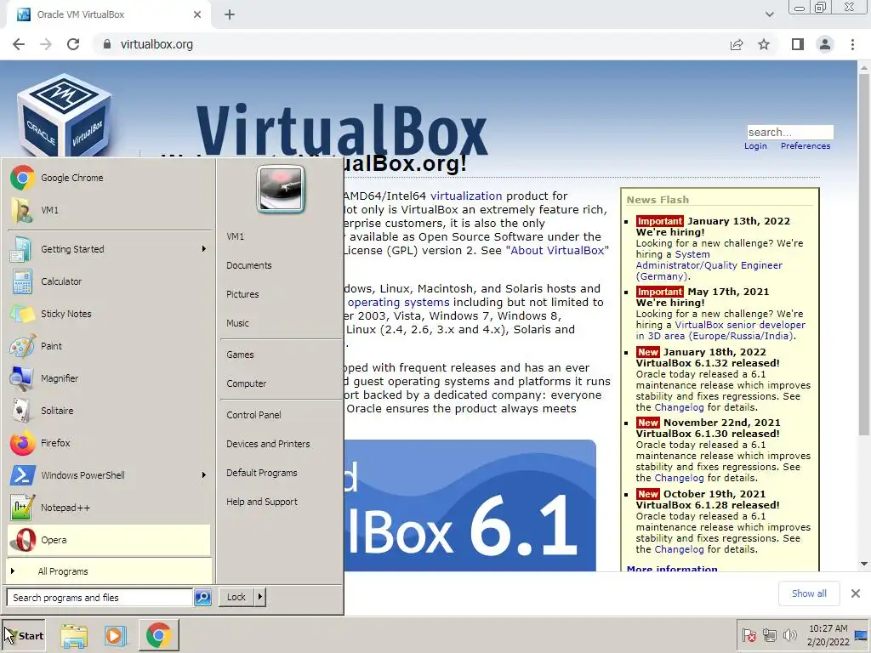Open VM1 folder icon in Start menu
Image resolution: width=871 pixels, height=653 pixels.
click(109, 210)
